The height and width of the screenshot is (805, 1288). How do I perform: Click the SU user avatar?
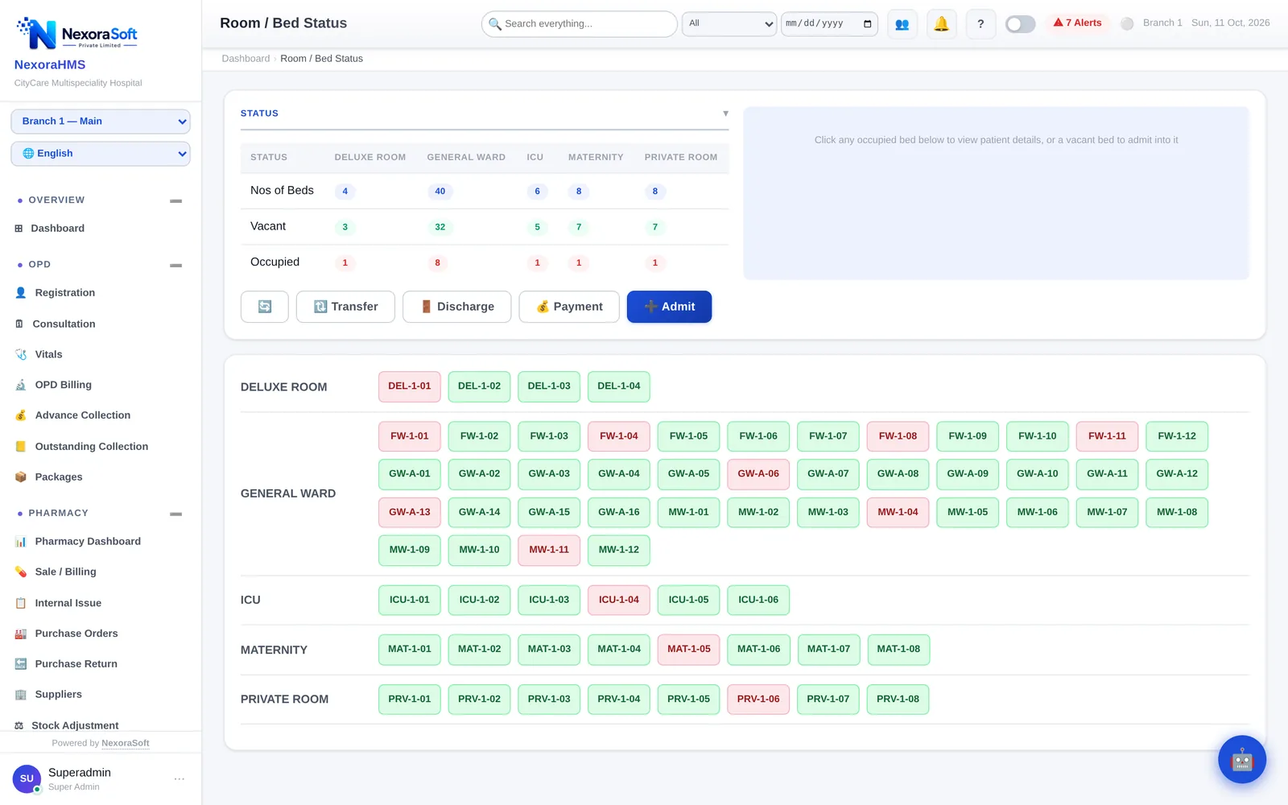[27, 778]
